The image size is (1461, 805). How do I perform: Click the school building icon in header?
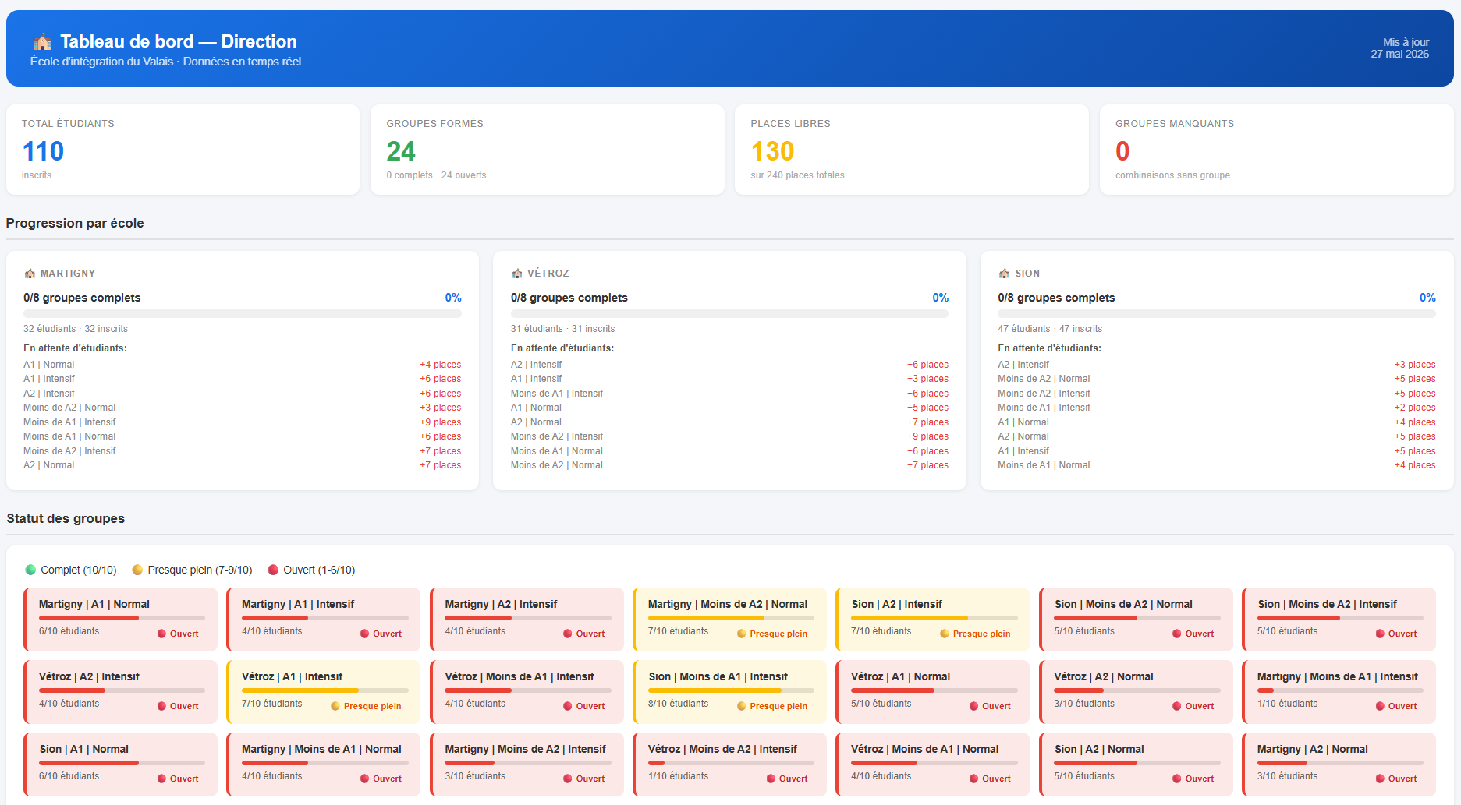[x=43, y=41]
